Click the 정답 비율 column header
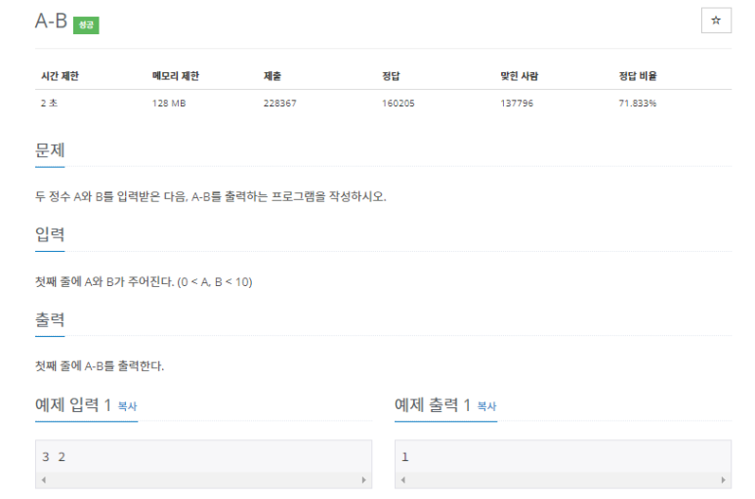The height and width of the screenshot is (499, 755). tap(638, 76)
